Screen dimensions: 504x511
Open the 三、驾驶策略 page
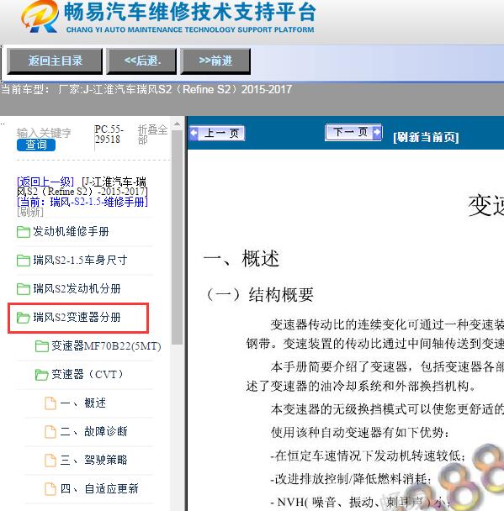pyautogui.click(x=93, y=460)
